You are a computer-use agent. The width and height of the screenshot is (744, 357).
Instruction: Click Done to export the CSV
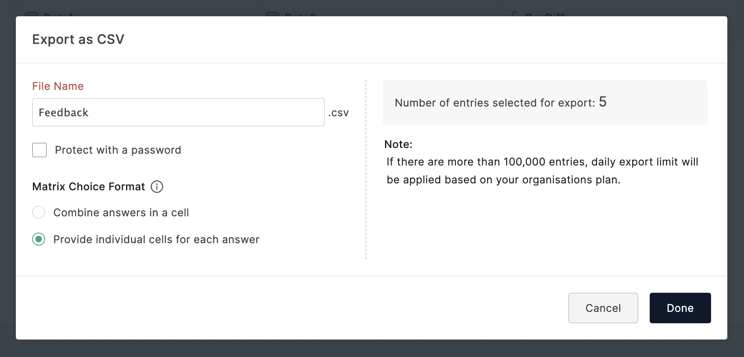point(680,308)
